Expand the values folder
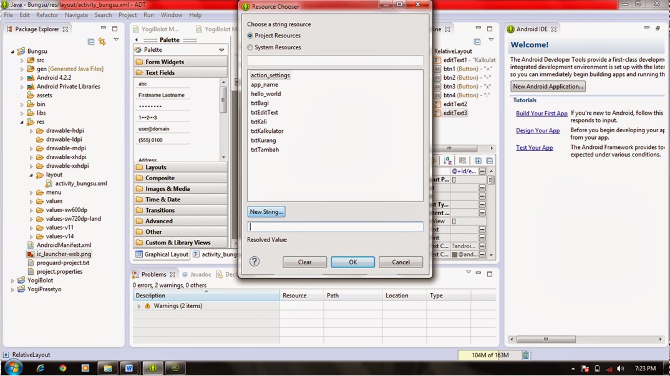The width and height of the screenshot is (670, 376). tap(31, 201)
